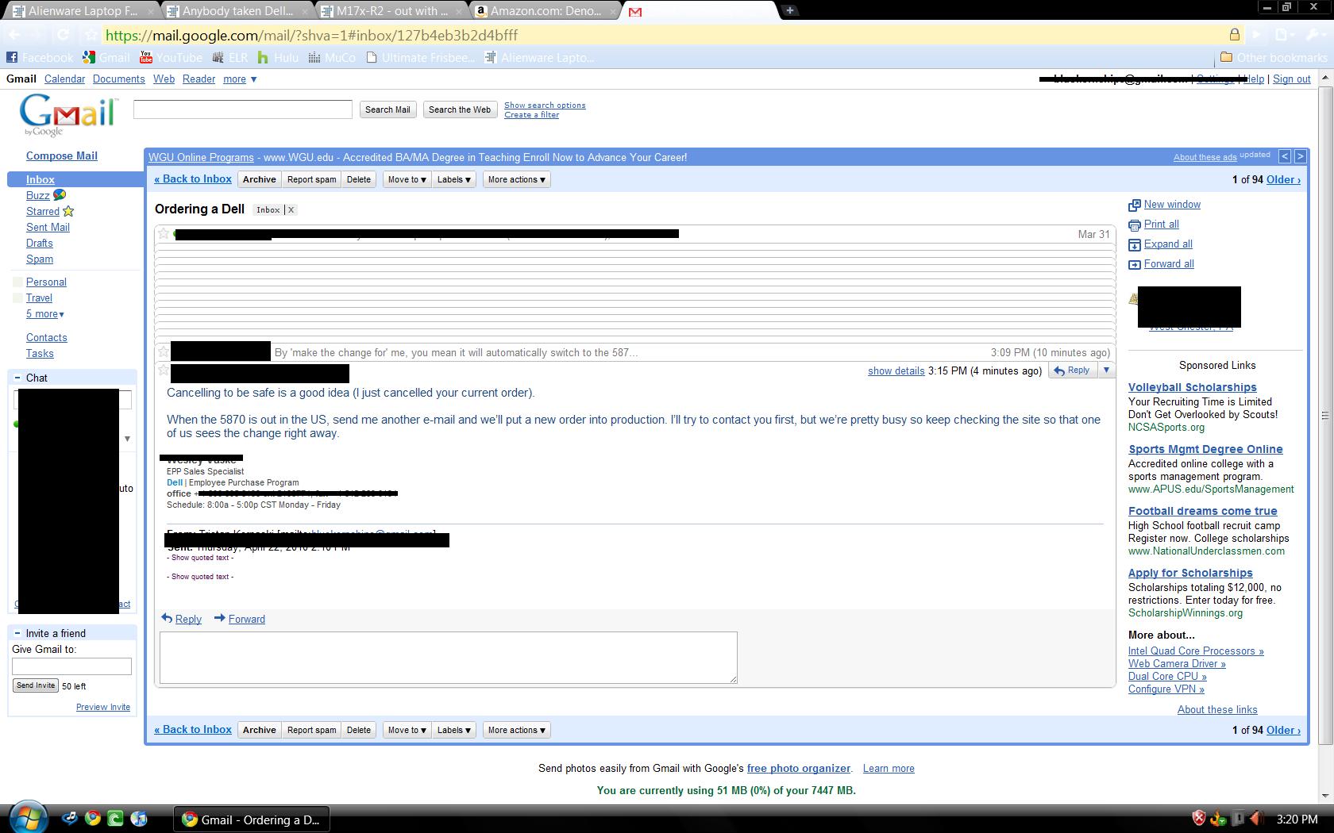
Task: Click Compose Mail
Action: tap(62, 156)
